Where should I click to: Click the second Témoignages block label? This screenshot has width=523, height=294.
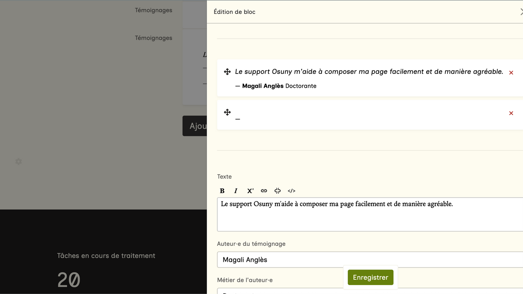pos(154,38)
